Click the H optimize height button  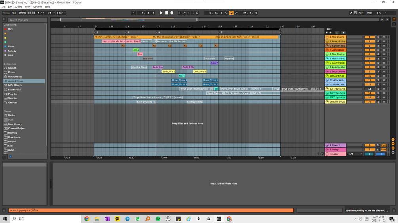pyautogui.click(x=382, y=19)
